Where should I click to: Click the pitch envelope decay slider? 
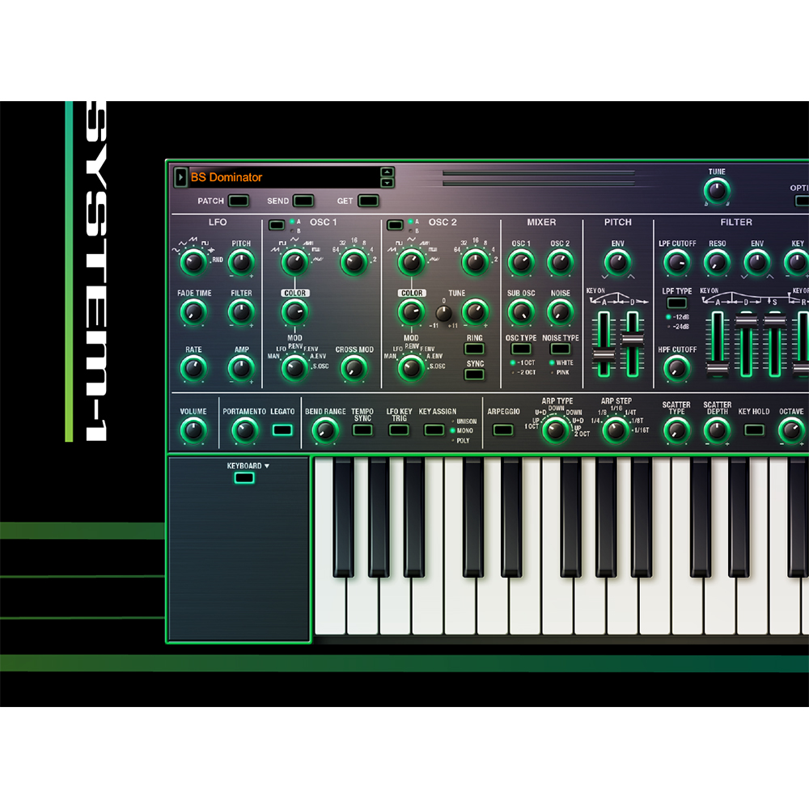click(x=633, y=338)
